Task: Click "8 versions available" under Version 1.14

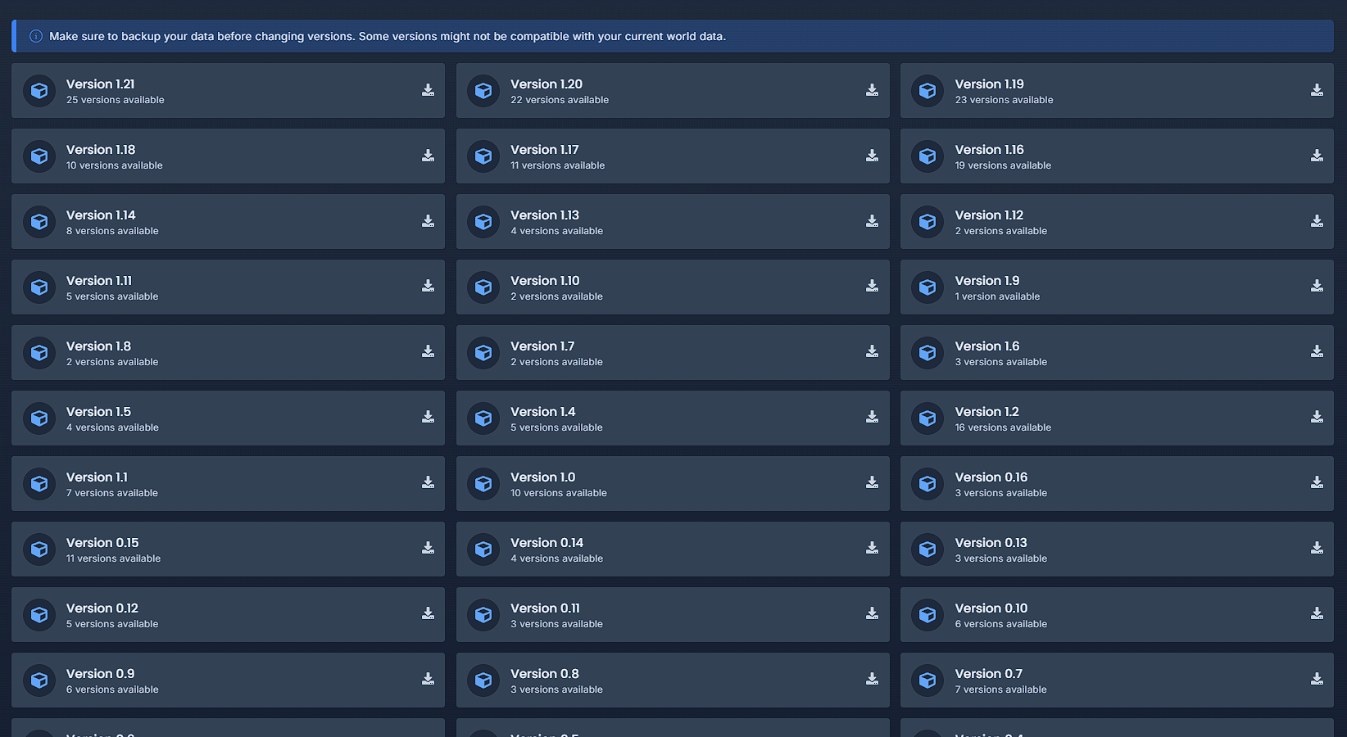Action: [x=112, y=231]
